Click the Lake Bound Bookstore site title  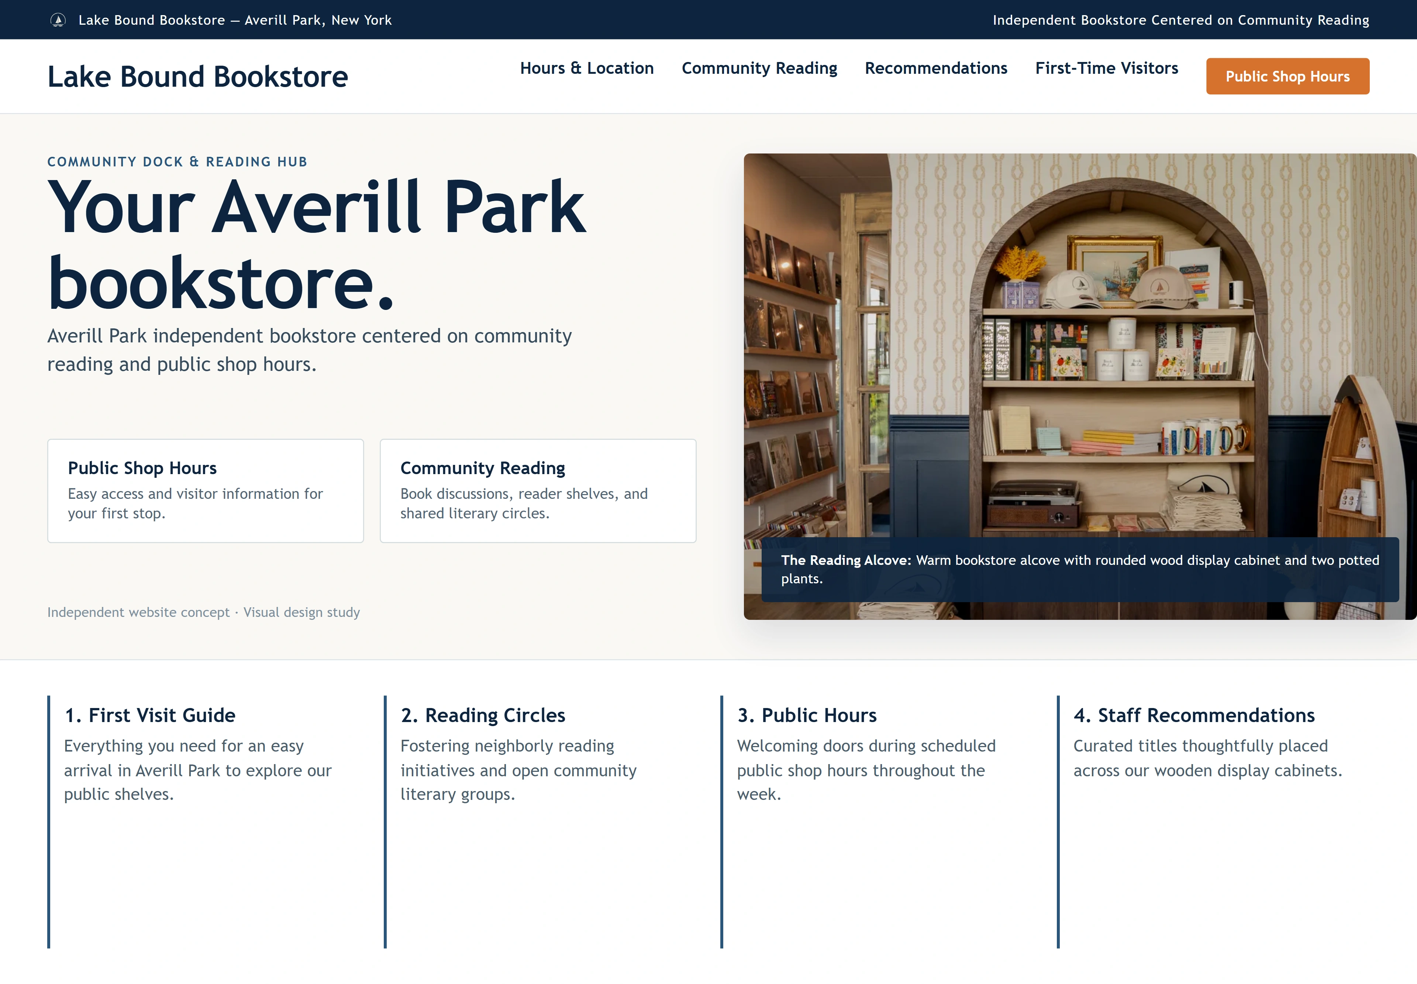click(x=198, y=76)
